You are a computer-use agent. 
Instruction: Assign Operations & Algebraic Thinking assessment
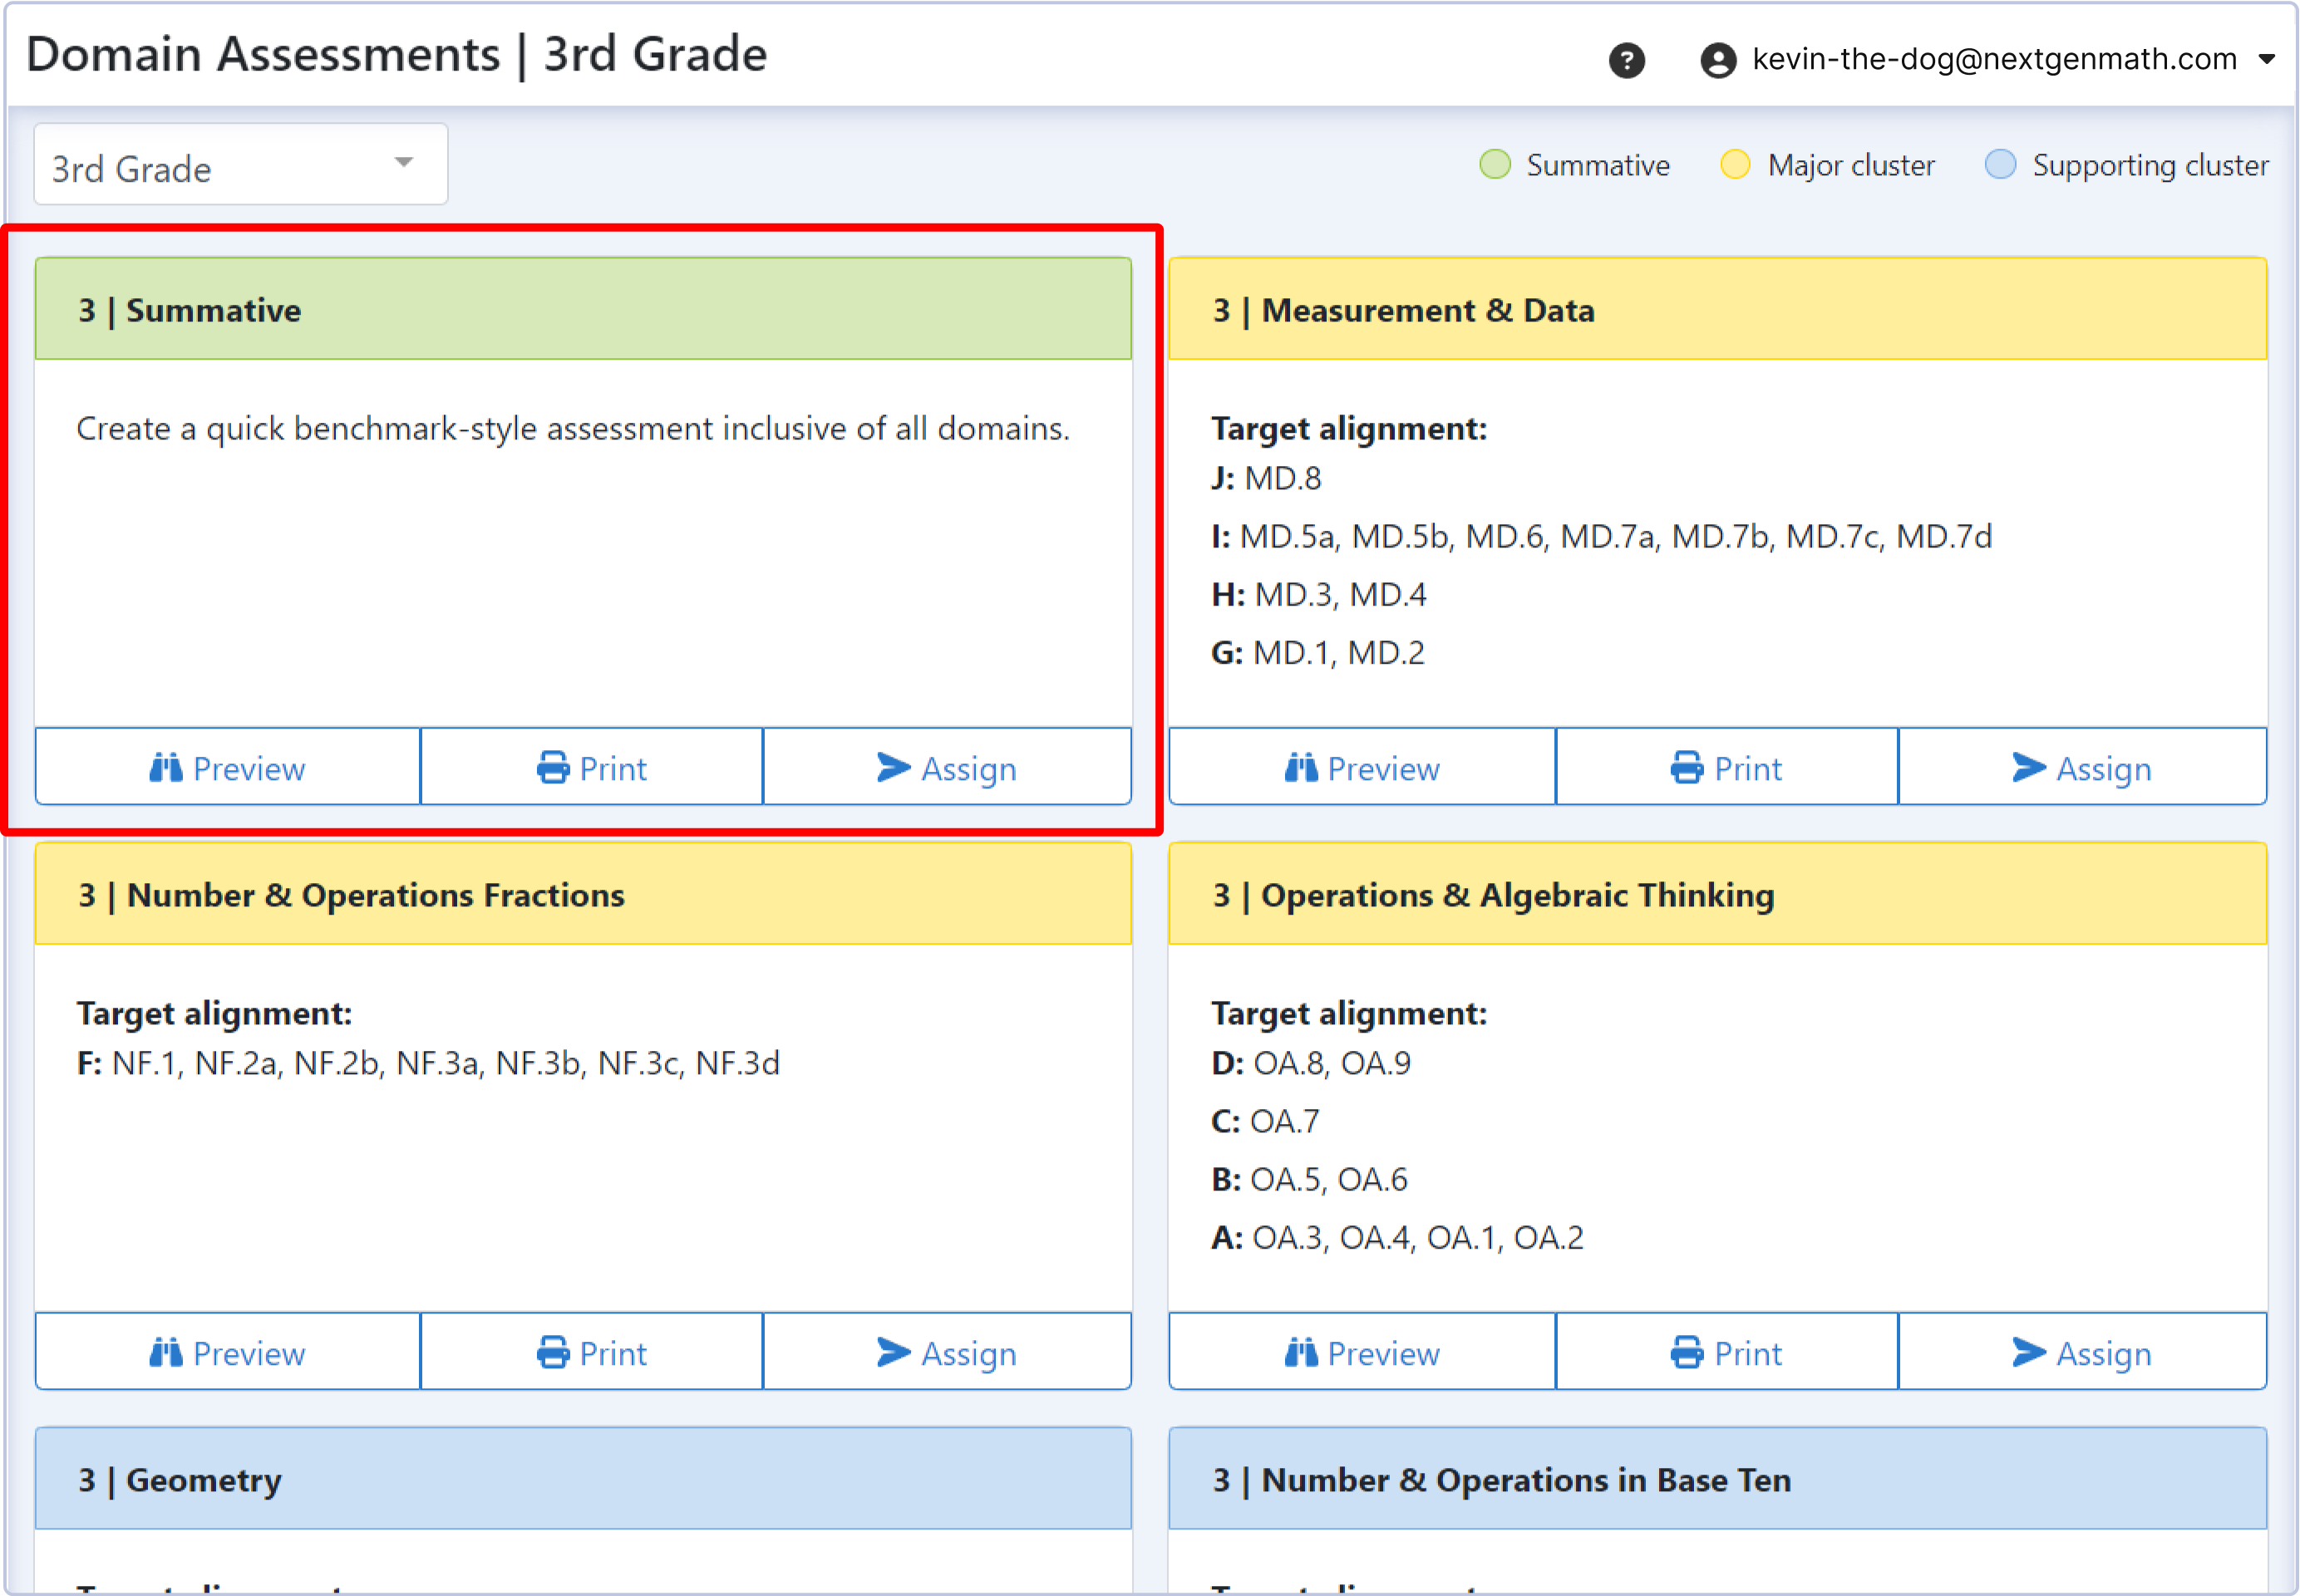tap(2082, 1352)
